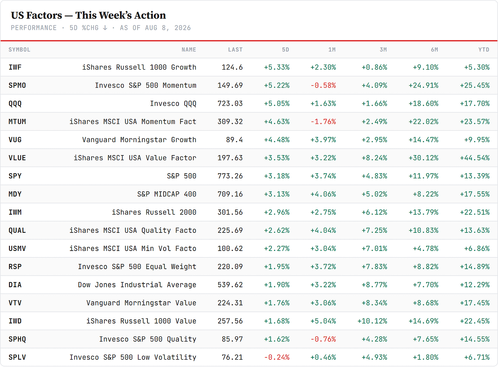
Task: Click the name Invesco QQQ
Action: [x=173, y=103]
